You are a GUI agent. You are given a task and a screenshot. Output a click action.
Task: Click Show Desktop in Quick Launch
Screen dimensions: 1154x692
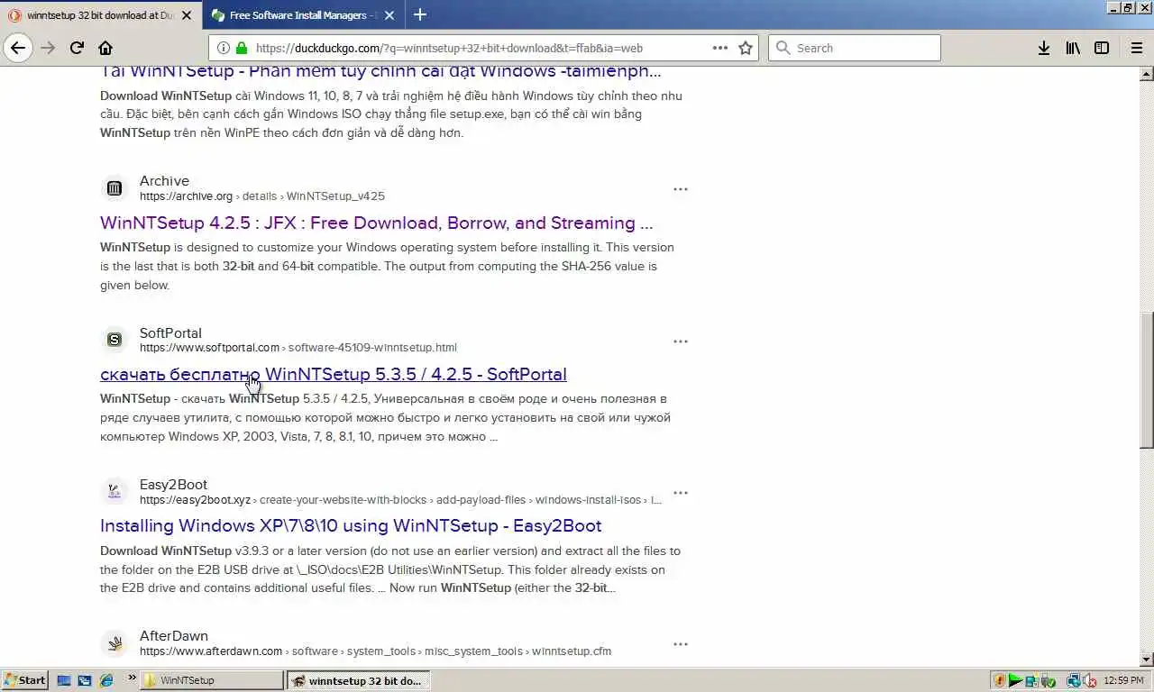pos(64,680)
